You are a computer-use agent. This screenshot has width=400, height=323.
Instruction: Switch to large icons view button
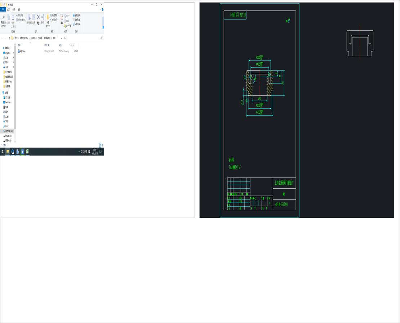pyautogui.click(x=102, y=145)
